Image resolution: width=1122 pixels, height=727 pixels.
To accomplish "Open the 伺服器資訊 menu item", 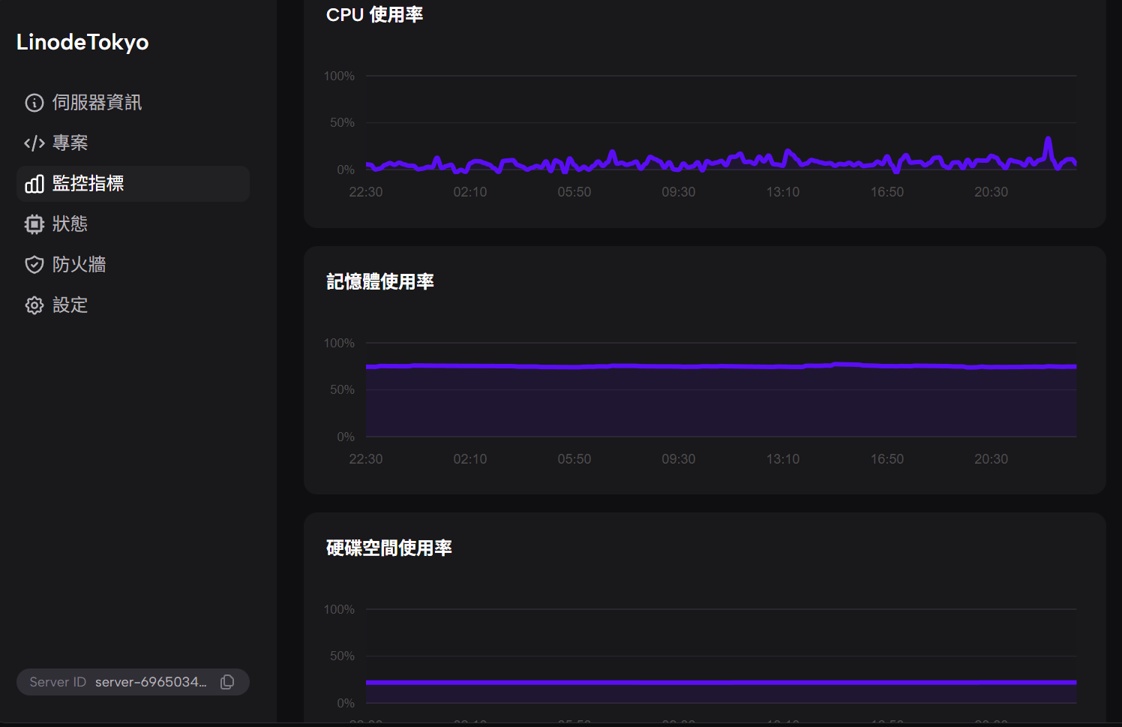I will click(x=97, y=103).
